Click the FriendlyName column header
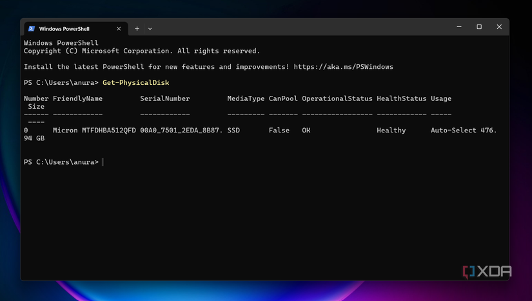The height and width of the screenshot is (301, 532). click(77, 98)
